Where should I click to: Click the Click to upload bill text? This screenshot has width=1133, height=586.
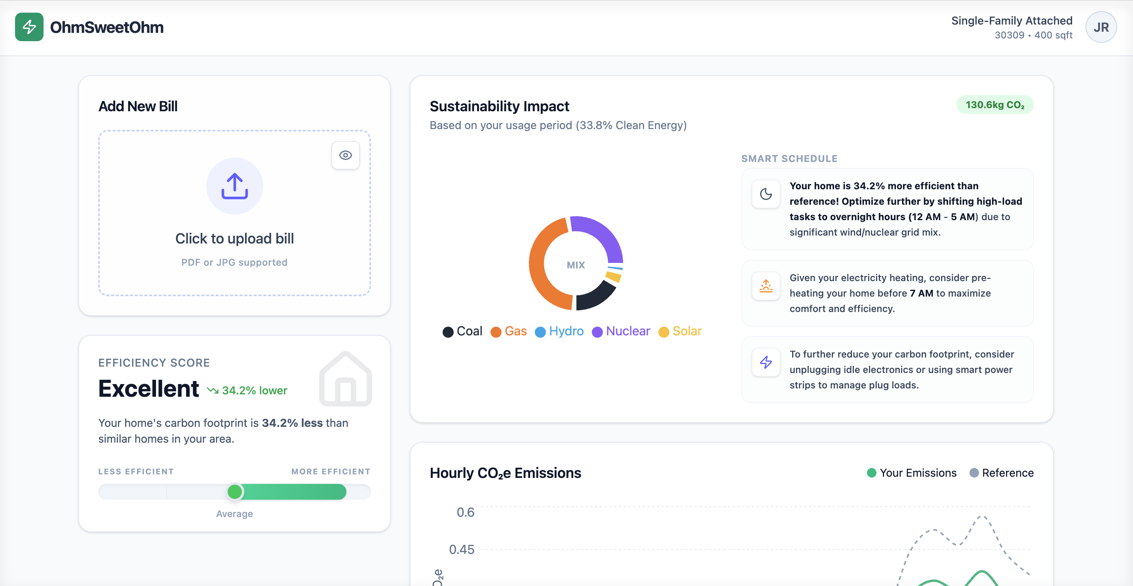(x=234, y=238)
